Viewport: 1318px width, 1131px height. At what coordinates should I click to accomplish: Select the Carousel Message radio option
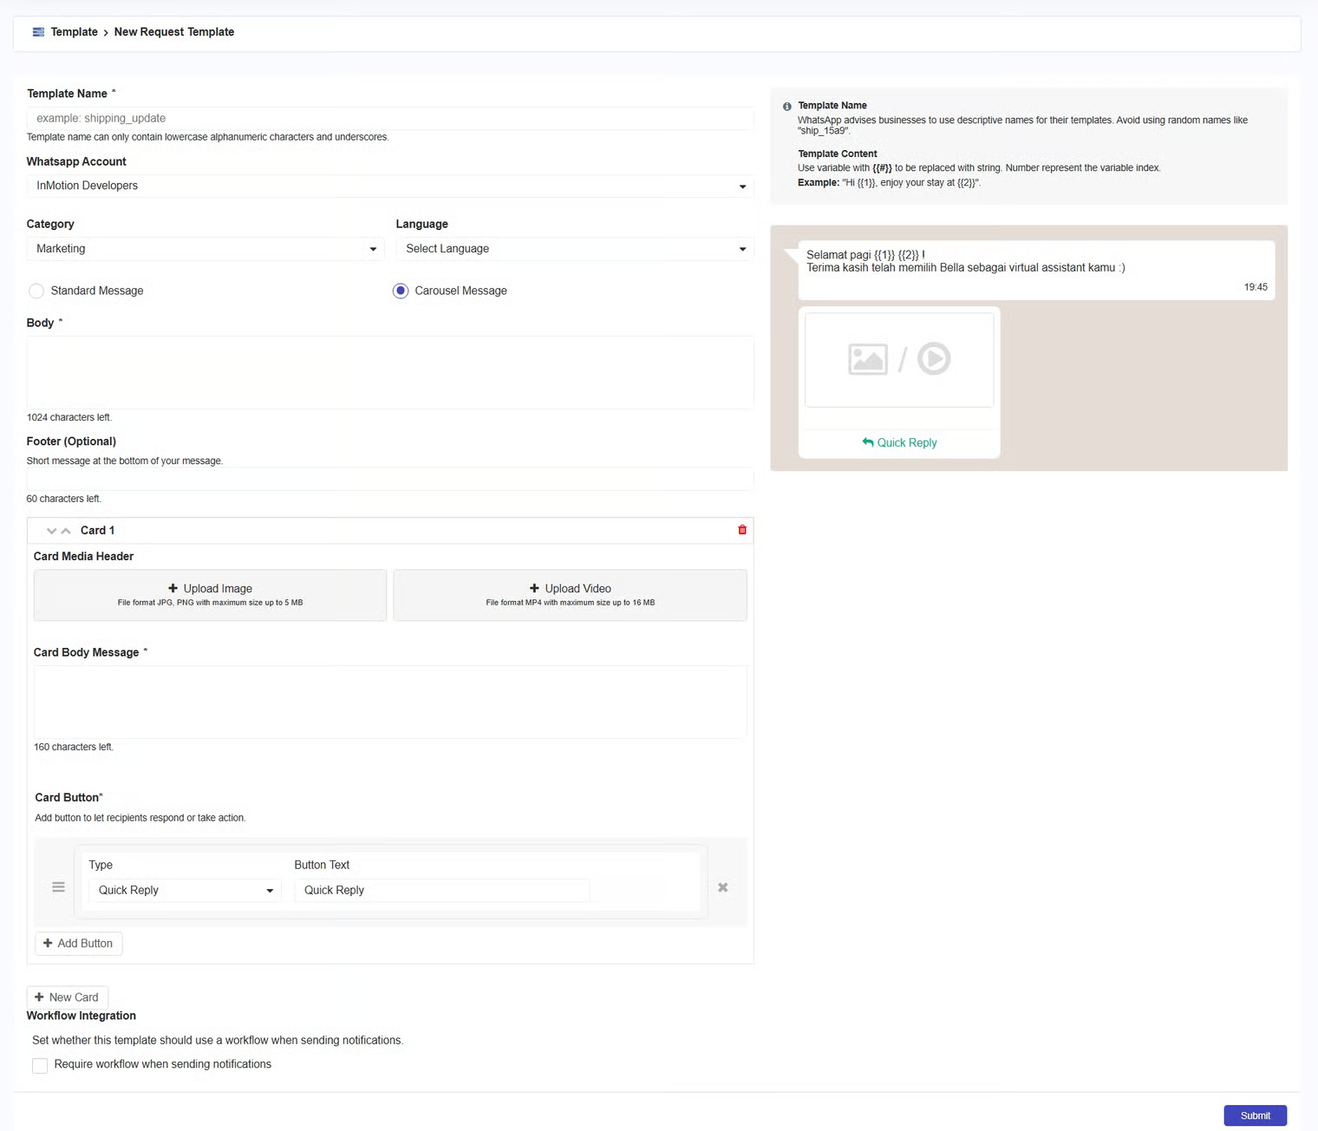[x=401, y=291]
